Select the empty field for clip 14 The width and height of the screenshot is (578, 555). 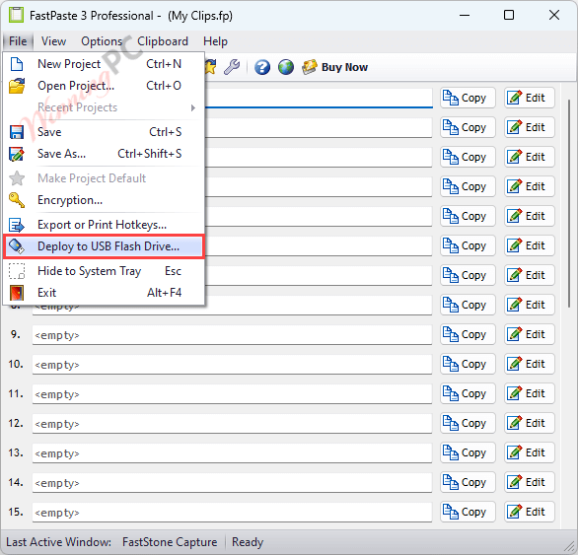point(232,483)
